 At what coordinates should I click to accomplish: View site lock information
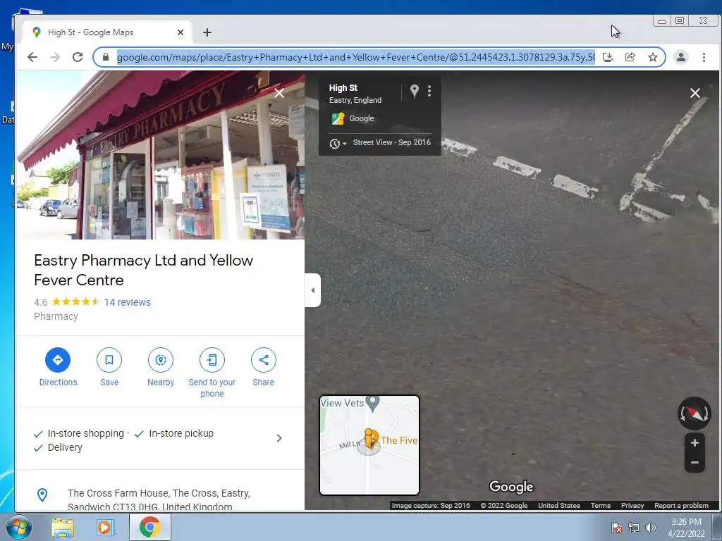(106, 57)
